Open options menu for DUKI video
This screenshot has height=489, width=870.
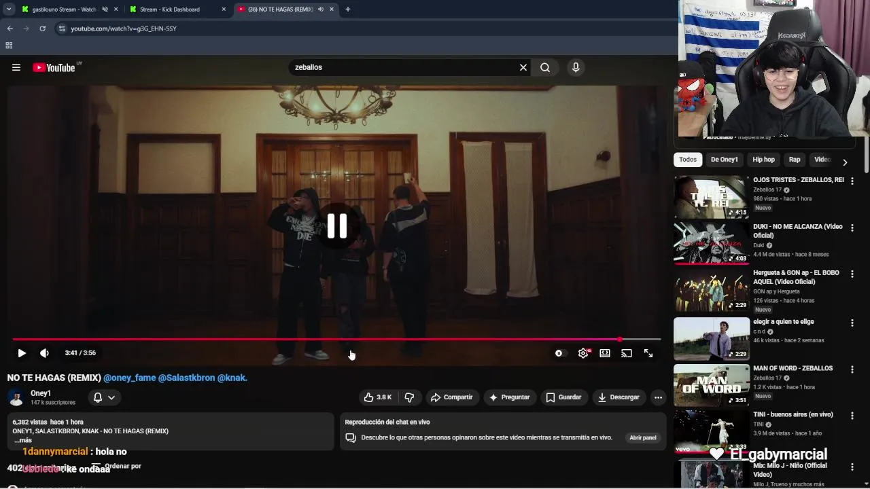pyautogui.click(x=852, y=228)
